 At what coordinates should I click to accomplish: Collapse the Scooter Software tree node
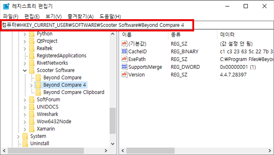(25, 70)
